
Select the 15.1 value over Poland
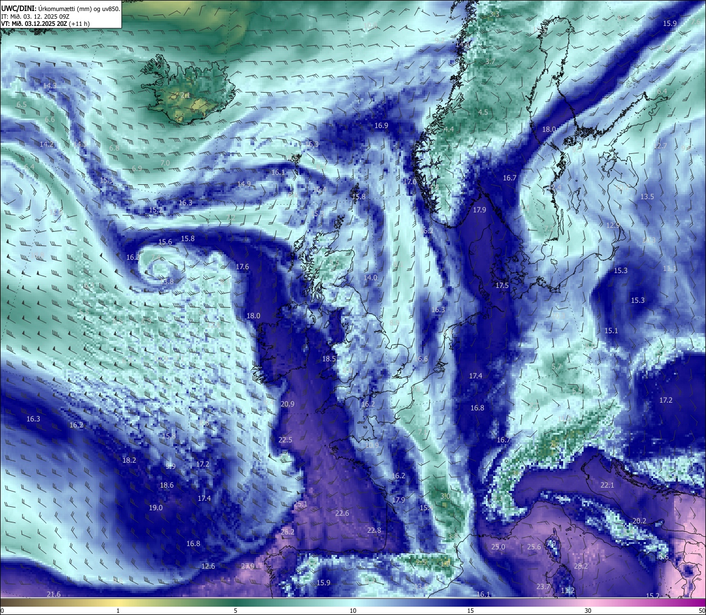[x=611, y=330]
